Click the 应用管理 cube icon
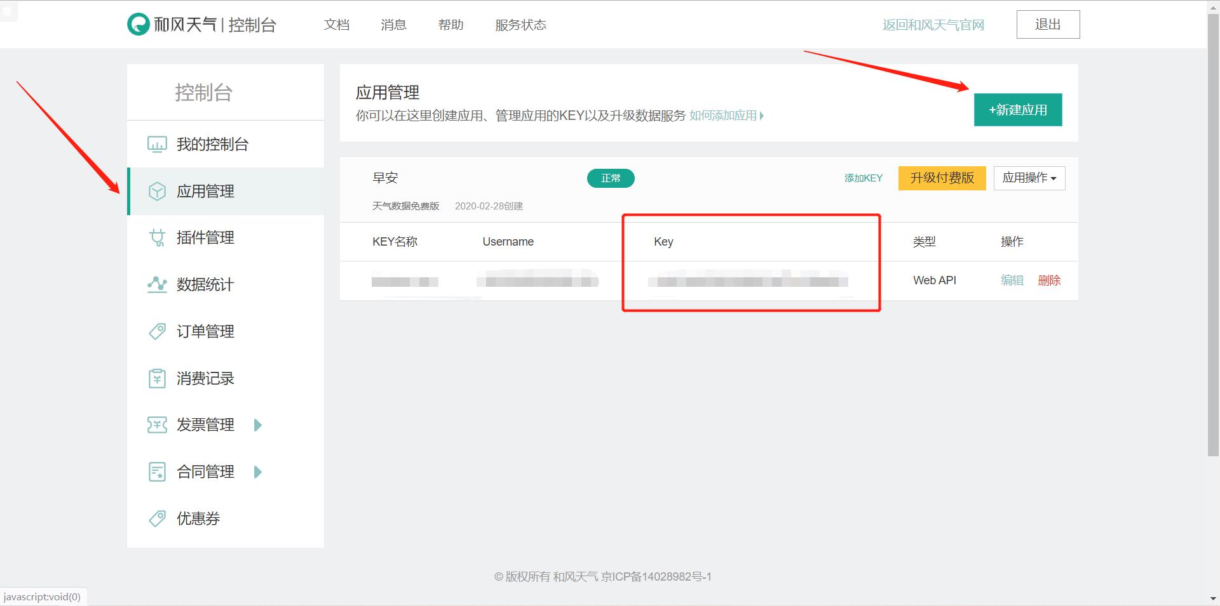The height and width of the screenshot is (606, 1220). 157,191
